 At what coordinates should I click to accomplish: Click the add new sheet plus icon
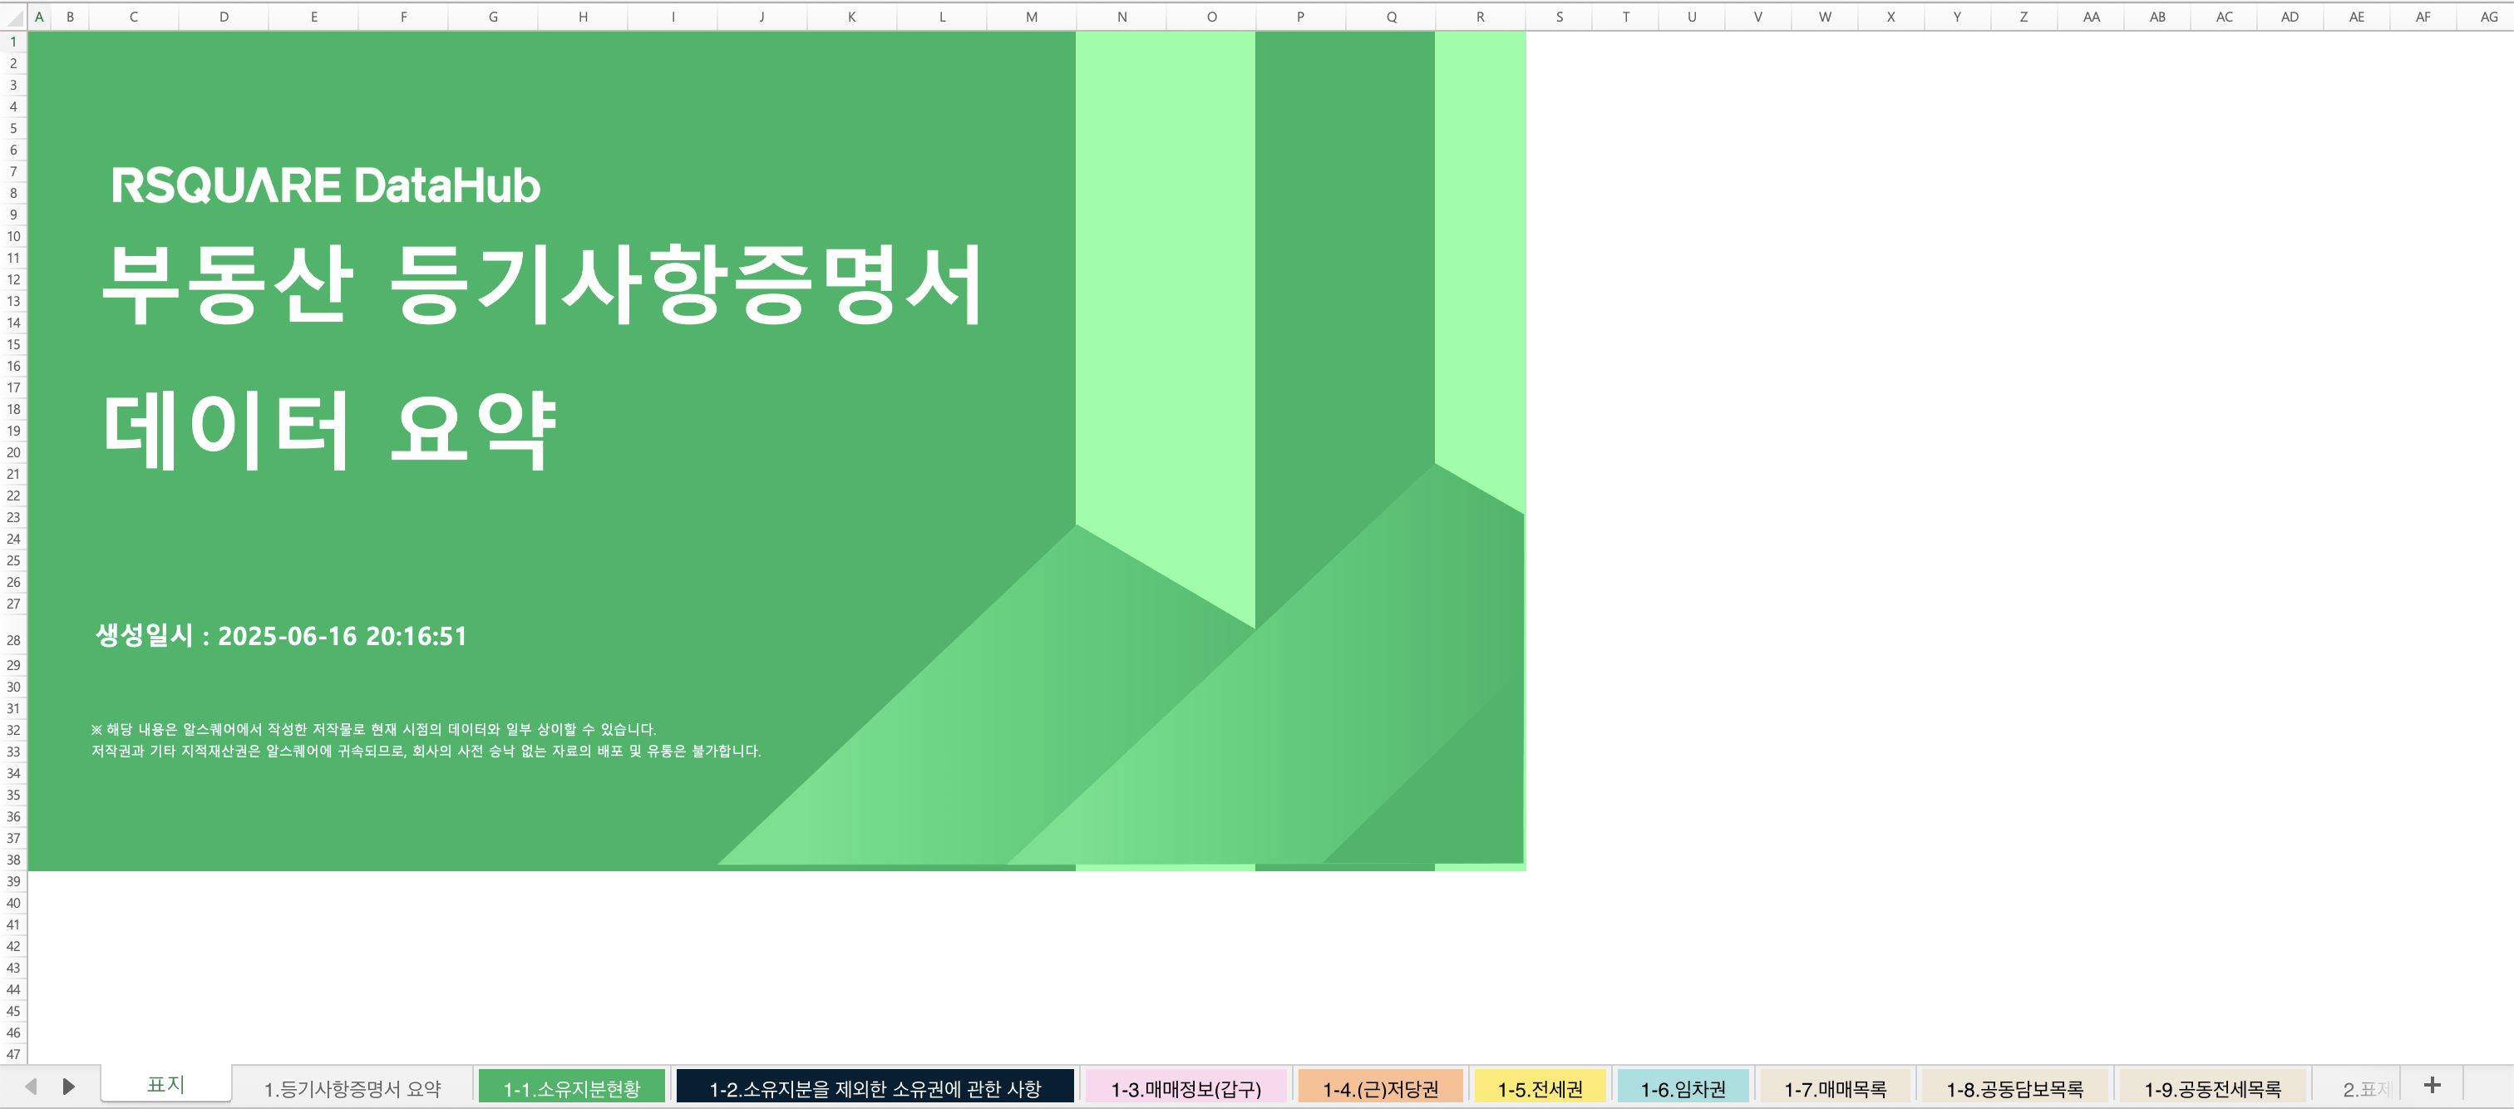point(2431,1086)
